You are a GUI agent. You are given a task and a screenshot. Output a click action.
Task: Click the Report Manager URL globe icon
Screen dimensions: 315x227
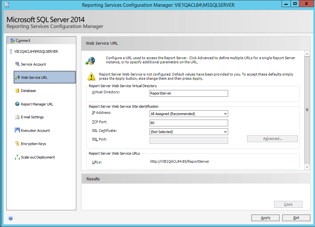pyautogui.click(x=17, y=104)
